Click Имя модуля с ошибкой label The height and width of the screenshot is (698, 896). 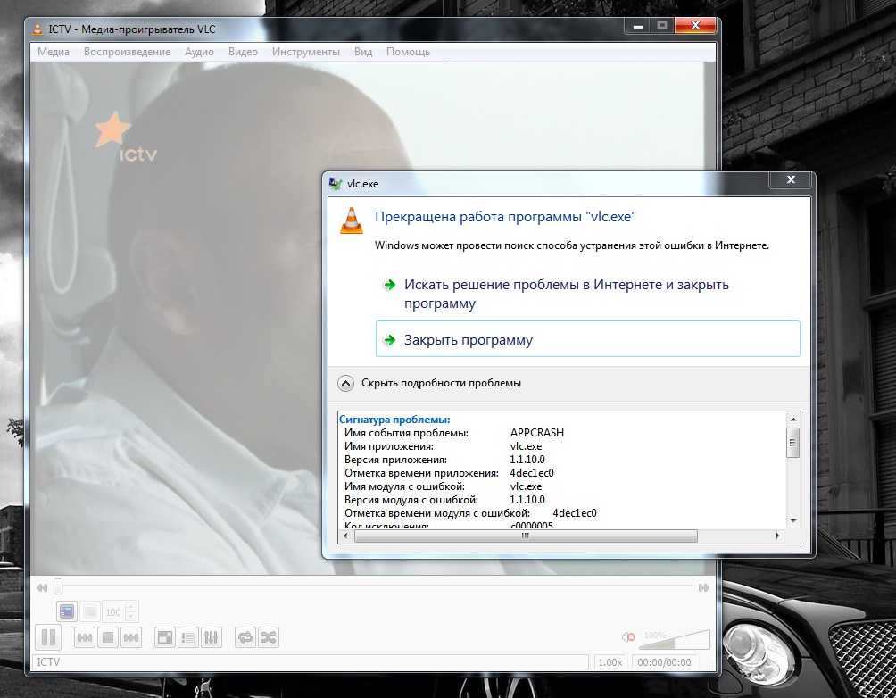404,486
